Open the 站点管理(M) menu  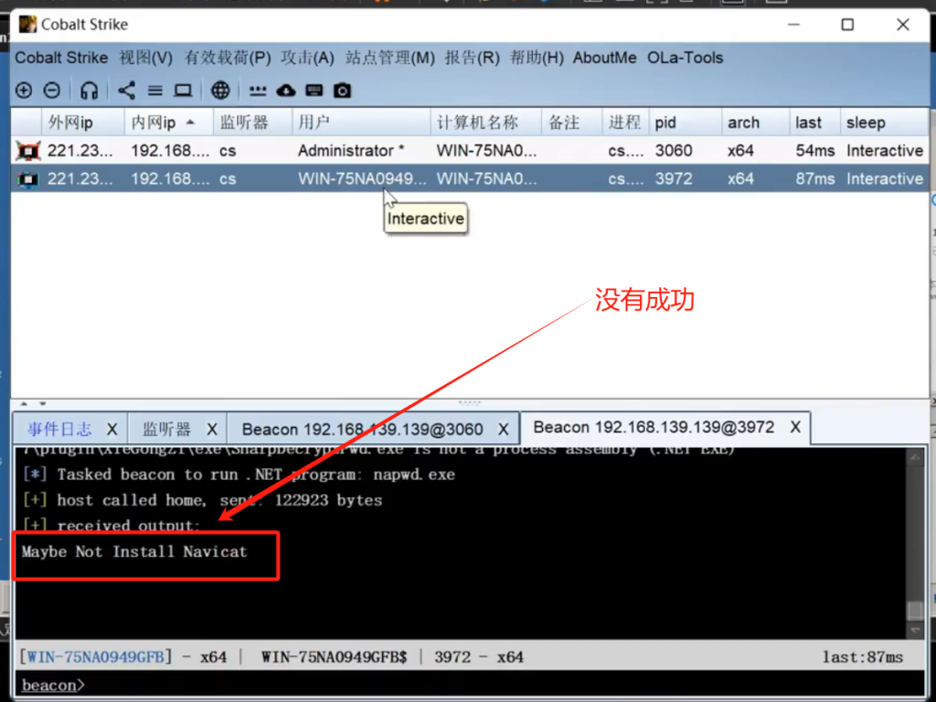[389, 58]
